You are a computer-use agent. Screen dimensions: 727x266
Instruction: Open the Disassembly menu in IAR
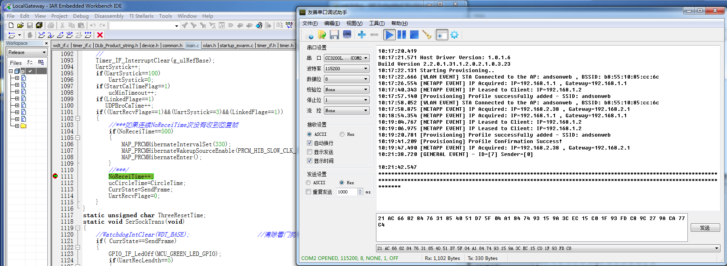(x=109, y=16)
